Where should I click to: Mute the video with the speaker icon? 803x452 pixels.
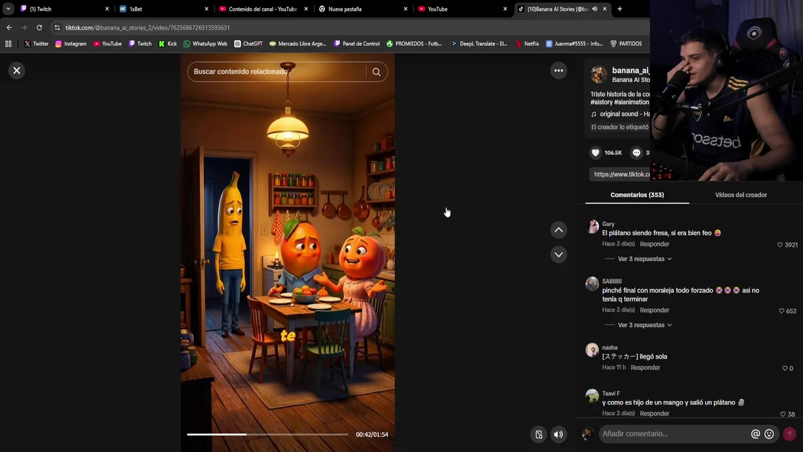[x=558, y=434]
